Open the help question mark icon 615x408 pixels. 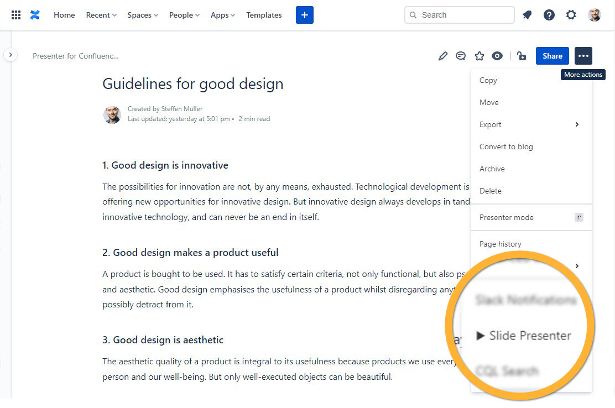tap(549, 15)
